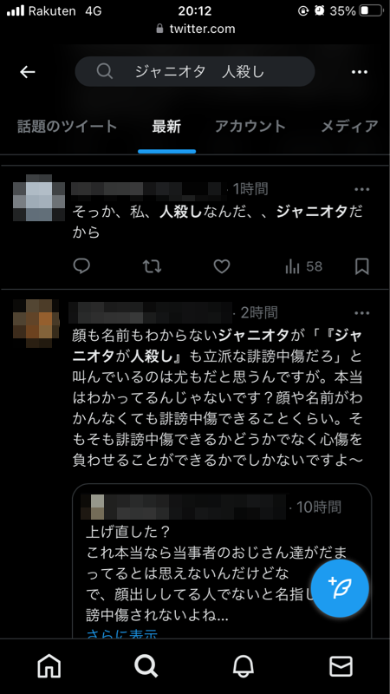Switch to メディア tab

pyautogui.click(x=349, y=127)
